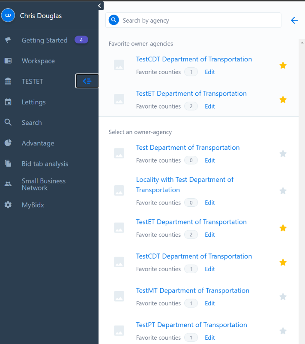
Task: Toggle the agency panel button beside TESTET
Action: click(x=87, y=81)
